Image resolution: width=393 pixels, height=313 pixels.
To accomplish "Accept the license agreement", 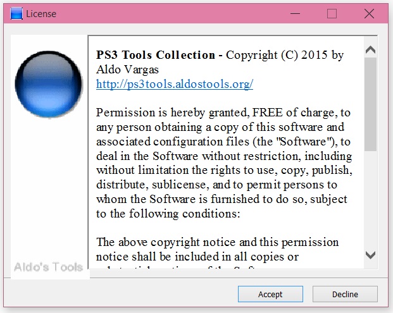I will click(x=270, y=294).
